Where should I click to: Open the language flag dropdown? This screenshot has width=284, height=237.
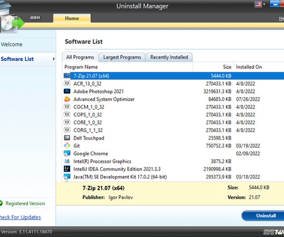pos(260,4)
